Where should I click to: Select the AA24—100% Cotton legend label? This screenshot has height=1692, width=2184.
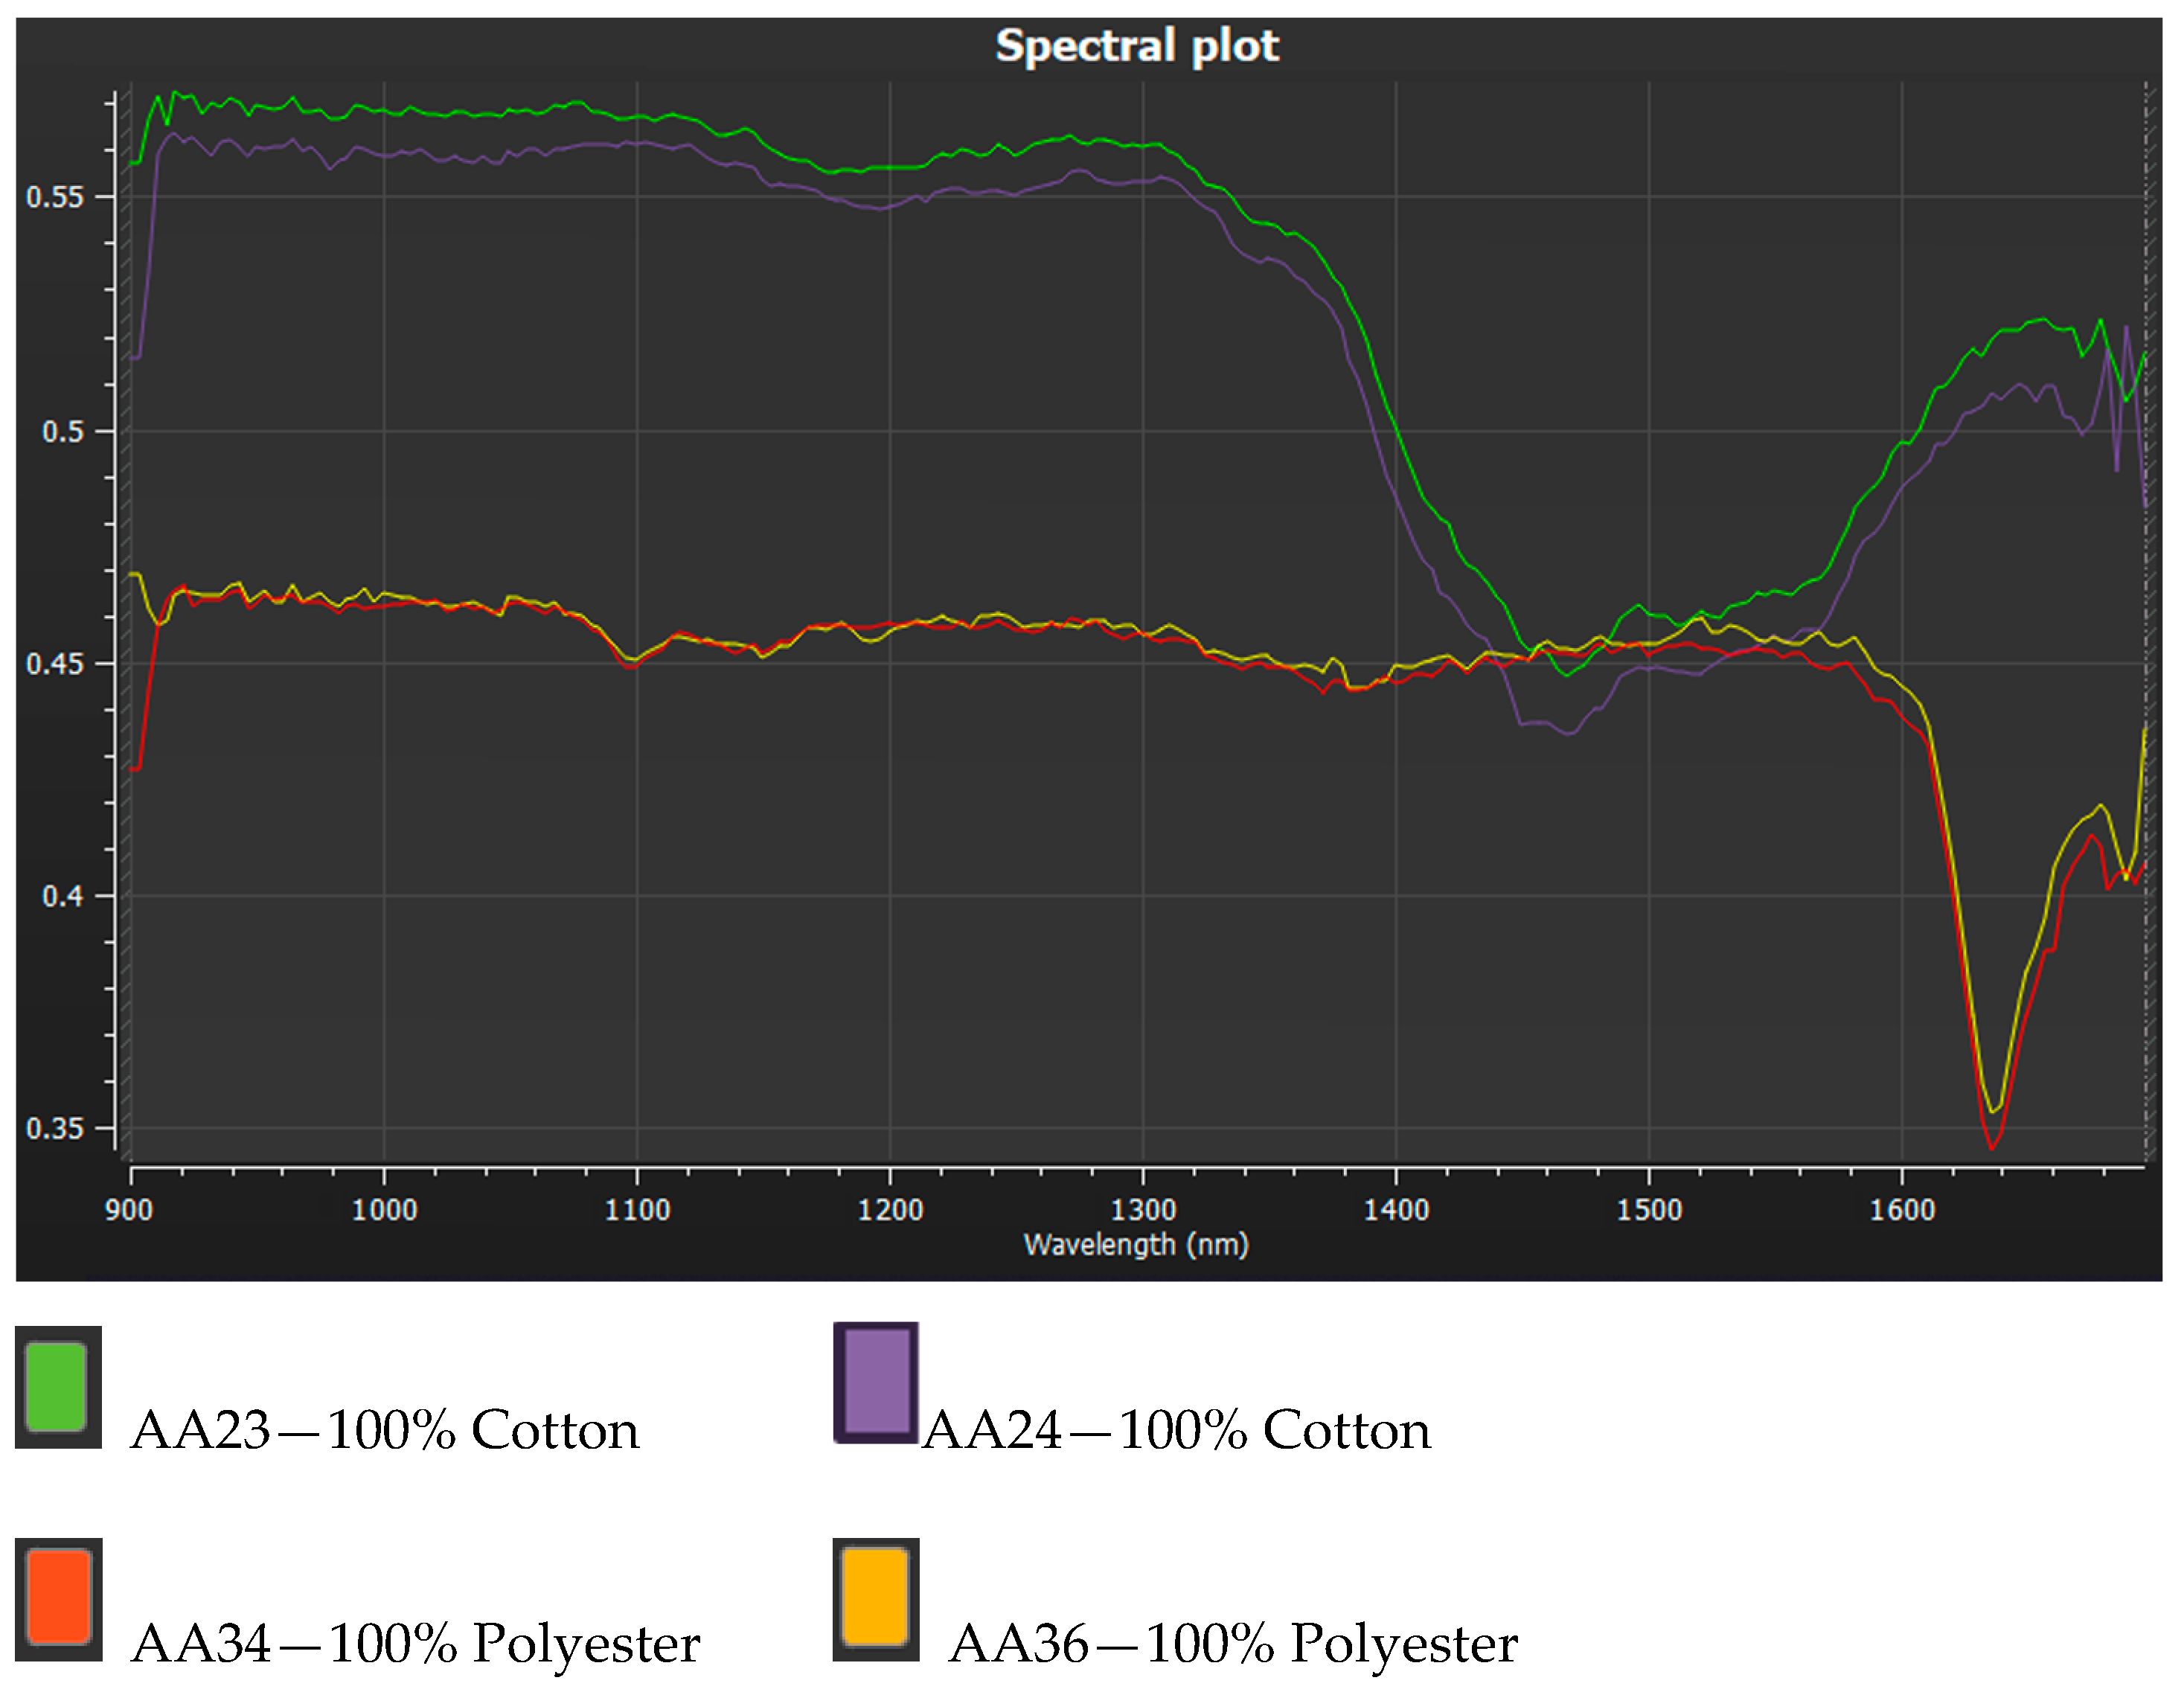1176,1430
